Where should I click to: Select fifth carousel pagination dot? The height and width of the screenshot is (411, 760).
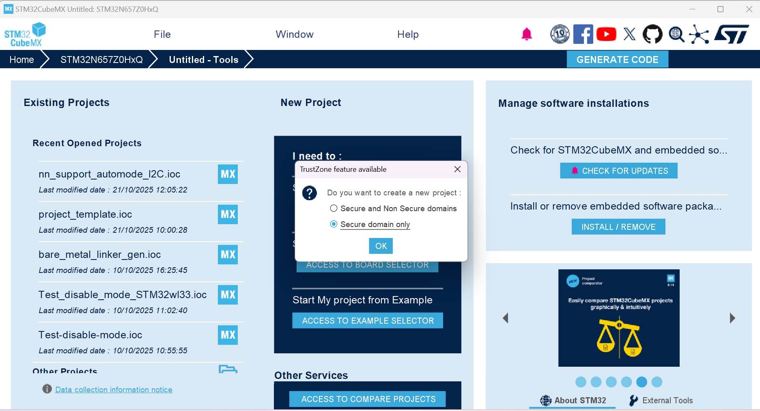pos(642,382)
